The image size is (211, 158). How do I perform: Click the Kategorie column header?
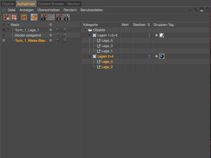click(101, 24)
